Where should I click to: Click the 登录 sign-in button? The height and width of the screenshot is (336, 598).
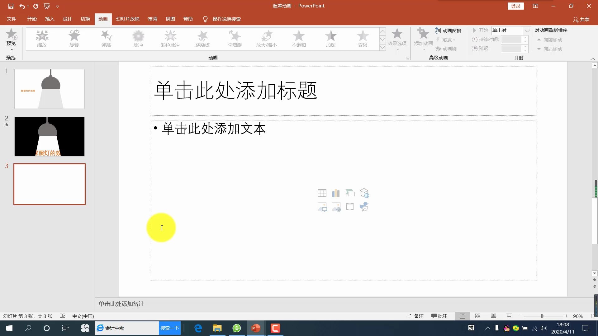point(515,6)
